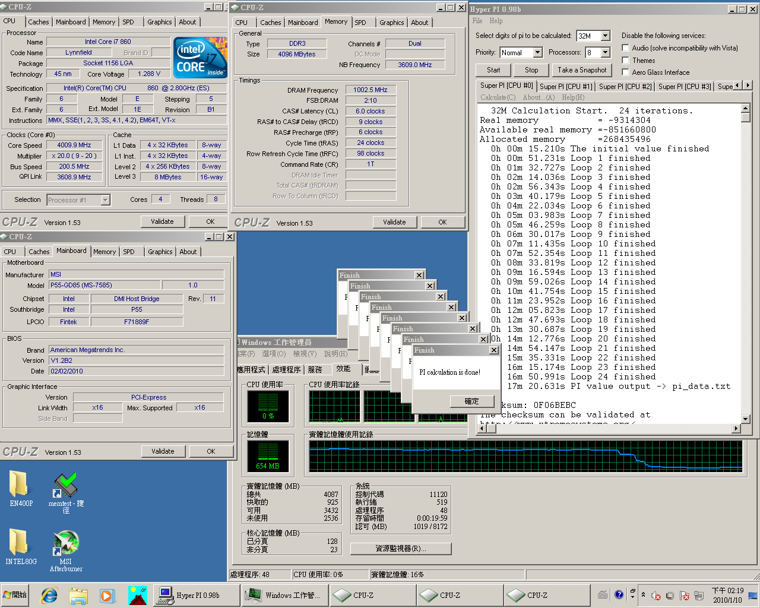Open the pi digits 32M dropdown
This screenshot has height=608, width=760.
(x=605, y=36)
